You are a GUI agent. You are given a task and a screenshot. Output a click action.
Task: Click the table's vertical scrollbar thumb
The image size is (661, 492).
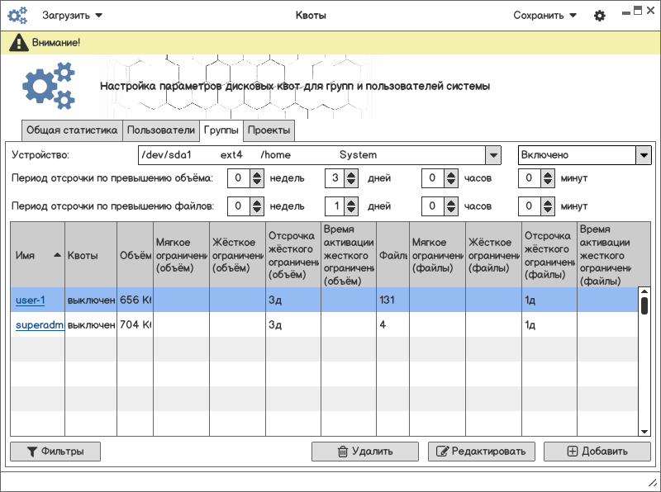[x=644, y=305]
